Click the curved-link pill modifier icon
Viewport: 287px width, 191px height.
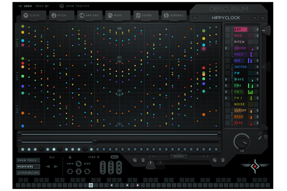pyautogui.click(x=119, y=167)
